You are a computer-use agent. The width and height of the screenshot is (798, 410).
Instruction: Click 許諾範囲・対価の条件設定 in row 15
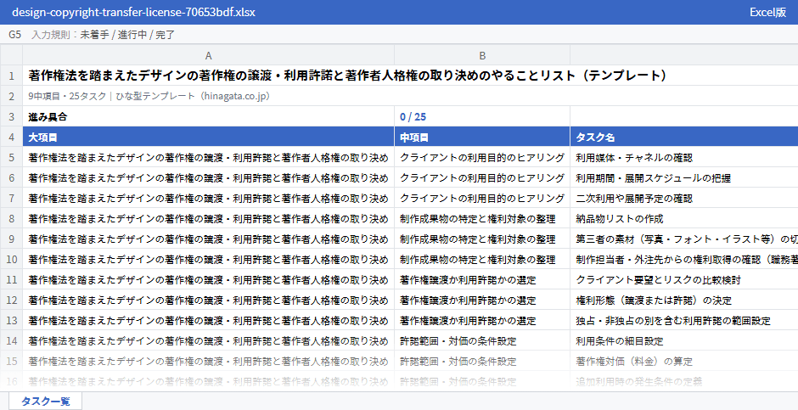pyautogui.click(x=482, y=361)
